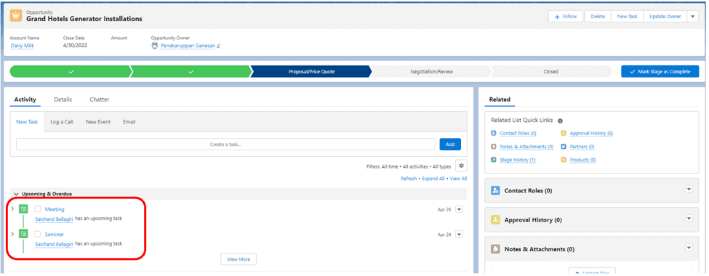Click the Products quick link icon
Viewport: 709px width, 276px height.
point(564,160)
